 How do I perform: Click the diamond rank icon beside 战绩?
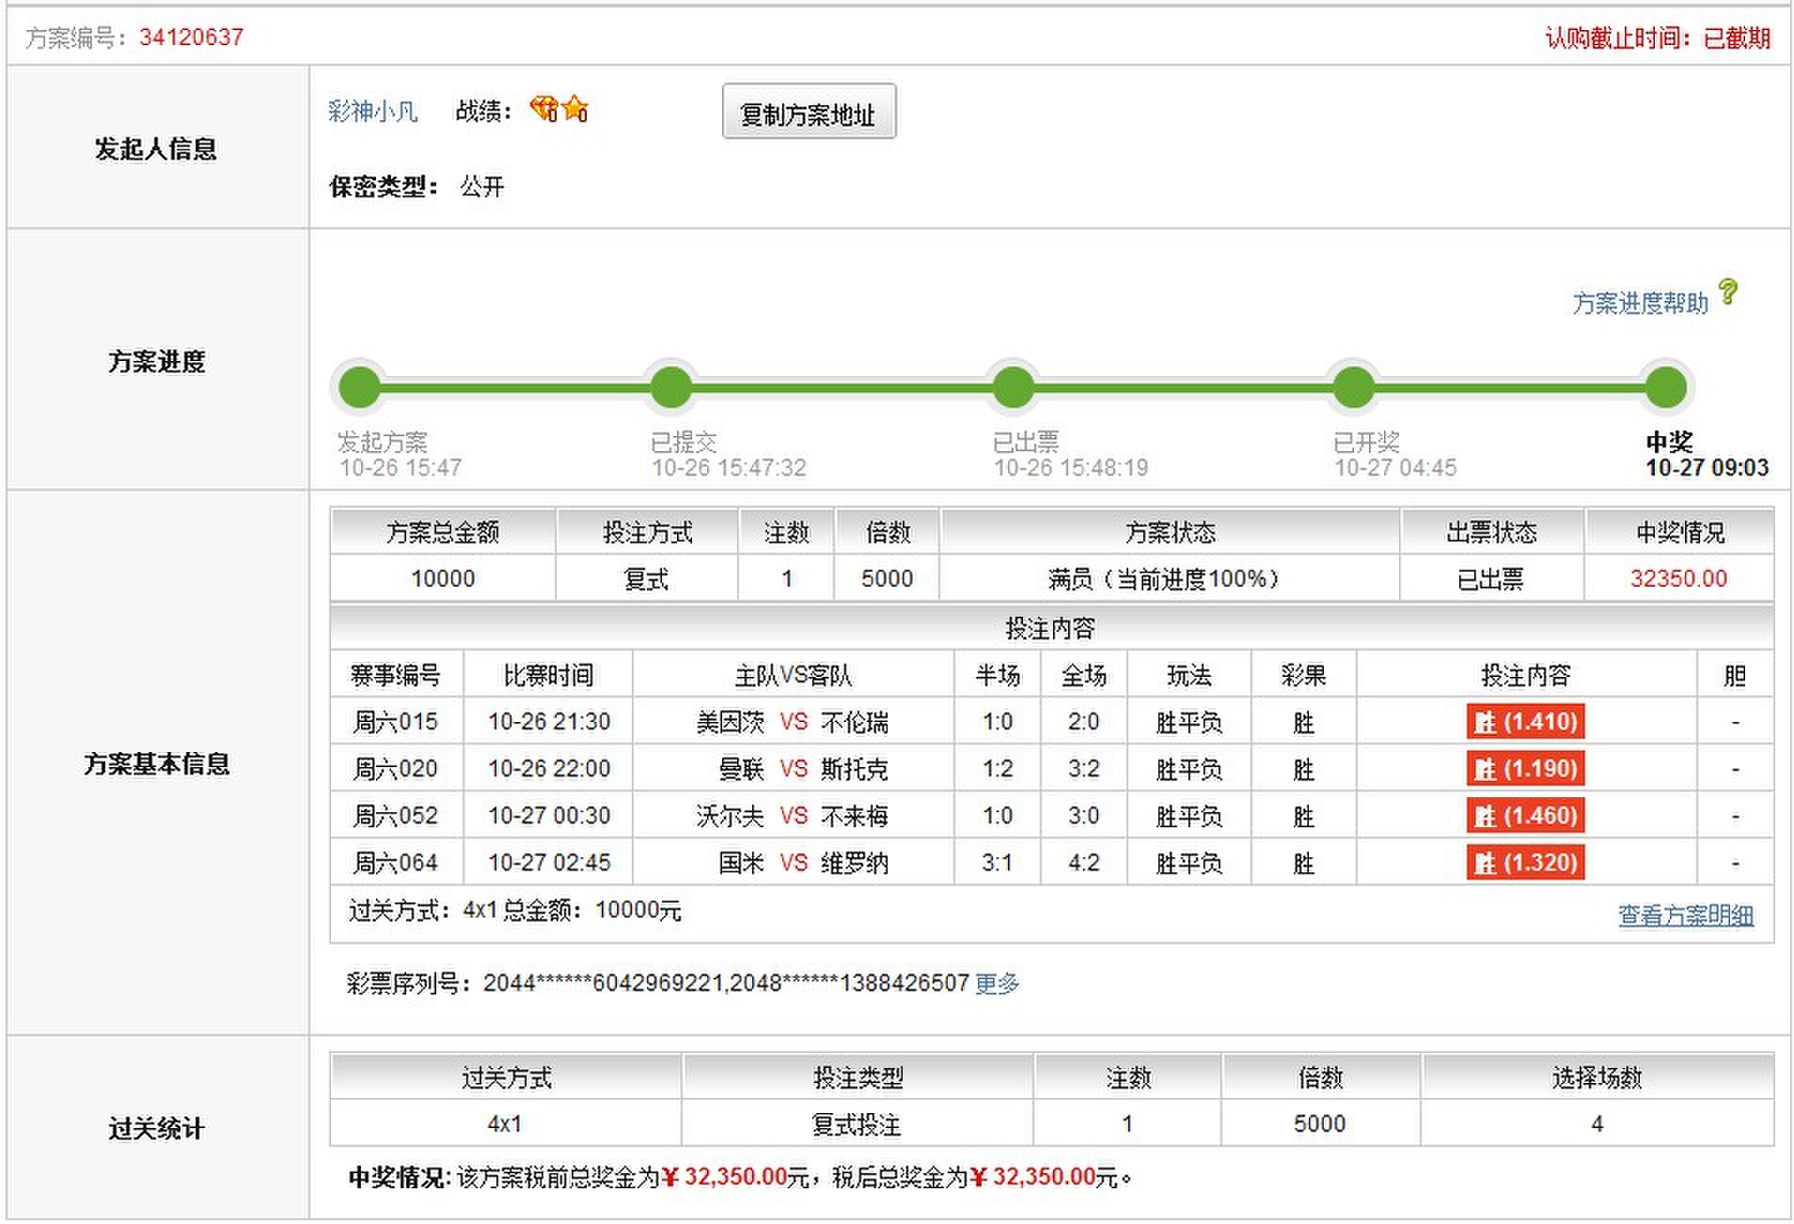543,109
